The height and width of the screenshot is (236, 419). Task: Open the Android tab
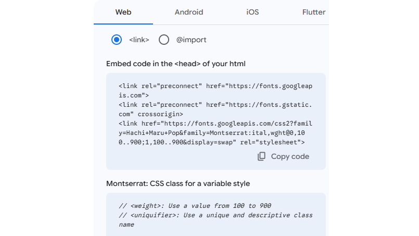189,12
